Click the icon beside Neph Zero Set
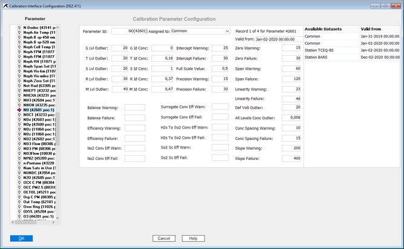The width and height of the screenshot is (404, 249). [19, 81]
